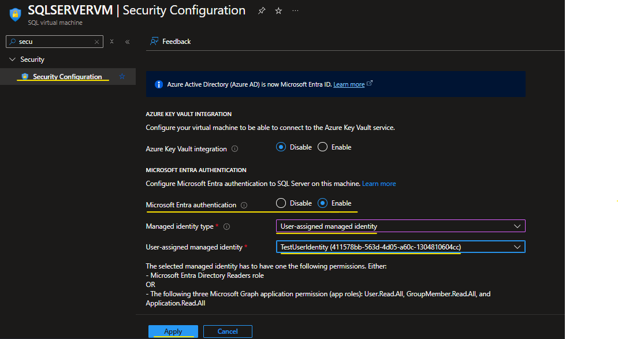618x339 pixels.
Task: Mark SQLSERVERVM page as favorite star
Action: (278, 11)
